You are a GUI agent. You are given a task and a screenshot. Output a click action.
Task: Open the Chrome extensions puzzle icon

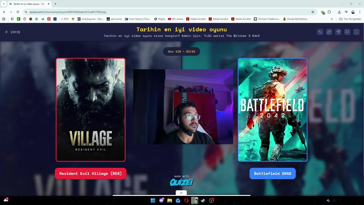coord(329,12)
